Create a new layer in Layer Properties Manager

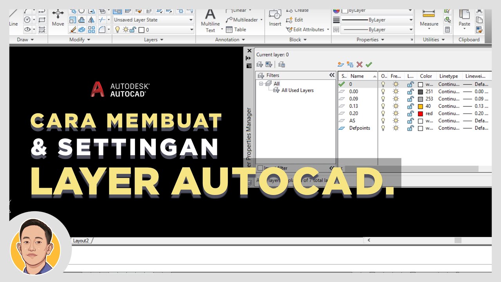pyautogui.click(x=341, y=65)
